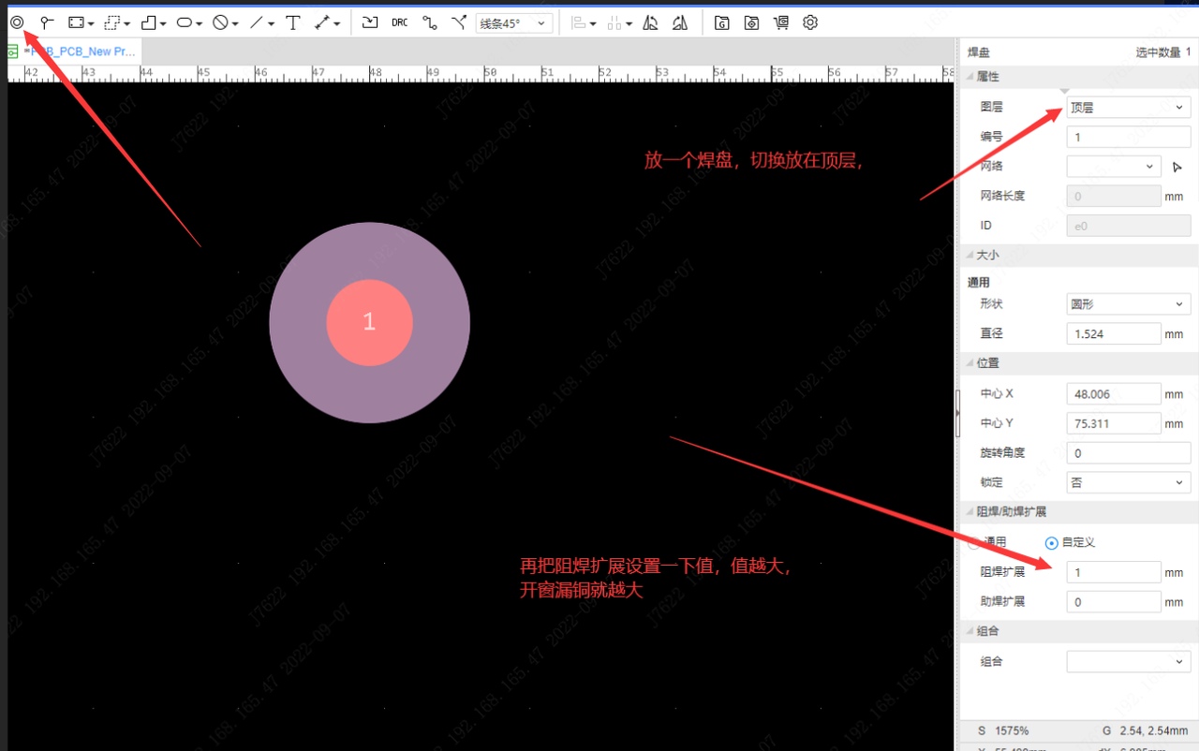Run the DRC check
1199x751 pixels.
point(400,22)
